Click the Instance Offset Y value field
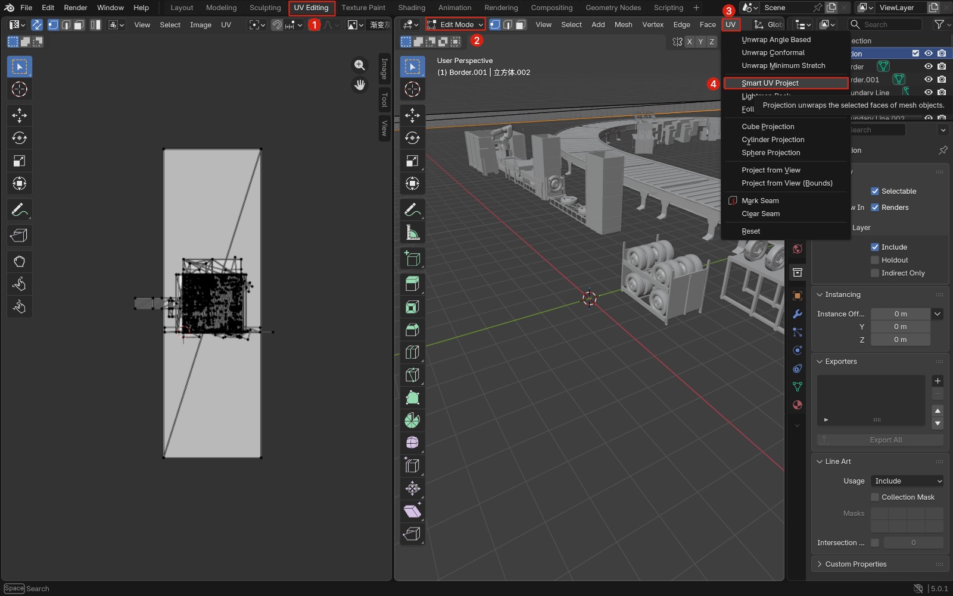This screenshot has height=596, width=953. pyautogui.click(x=900, y=327)
